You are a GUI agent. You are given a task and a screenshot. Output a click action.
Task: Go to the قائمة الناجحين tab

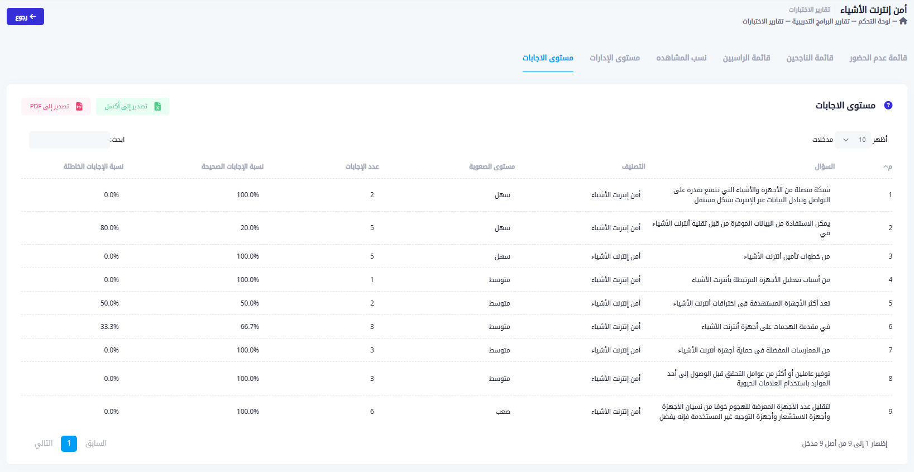pos(810,58)
